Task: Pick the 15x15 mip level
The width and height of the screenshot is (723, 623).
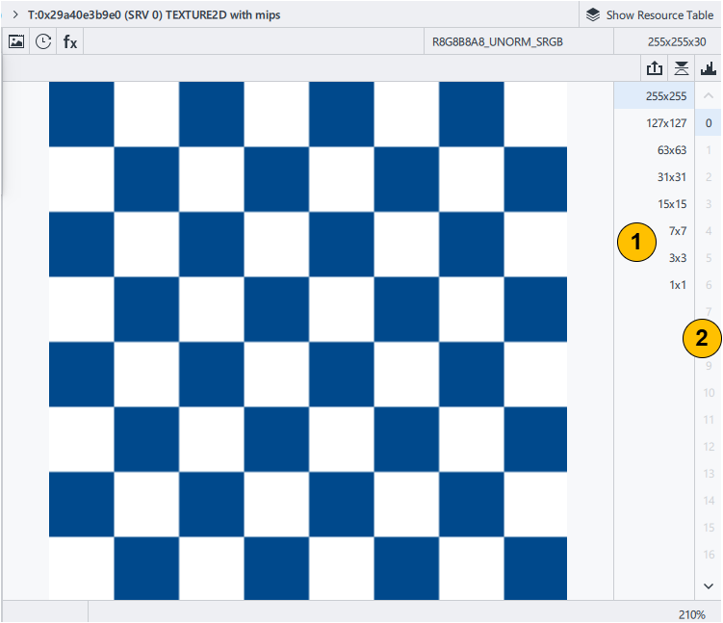Action: coord(670,204)
